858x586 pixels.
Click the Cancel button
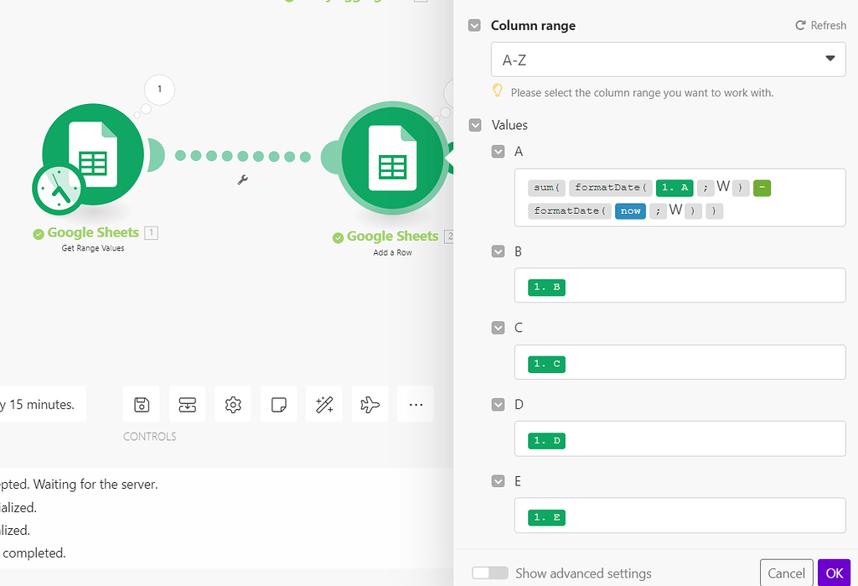[x=786, y=572]
